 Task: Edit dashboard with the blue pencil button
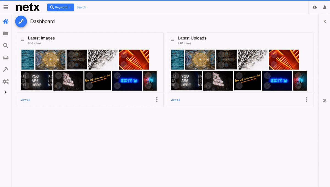[x=21, y=21]
